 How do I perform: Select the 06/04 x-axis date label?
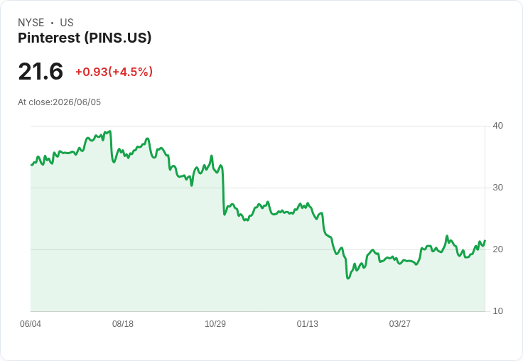[x=31, y=323]
